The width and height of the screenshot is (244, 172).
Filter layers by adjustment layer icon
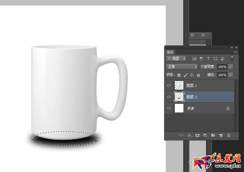[201, 59]
